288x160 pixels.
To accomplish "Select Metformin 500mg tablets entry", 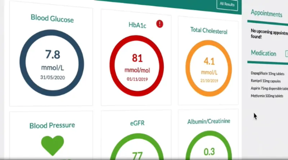I will (x=267, y=96).
